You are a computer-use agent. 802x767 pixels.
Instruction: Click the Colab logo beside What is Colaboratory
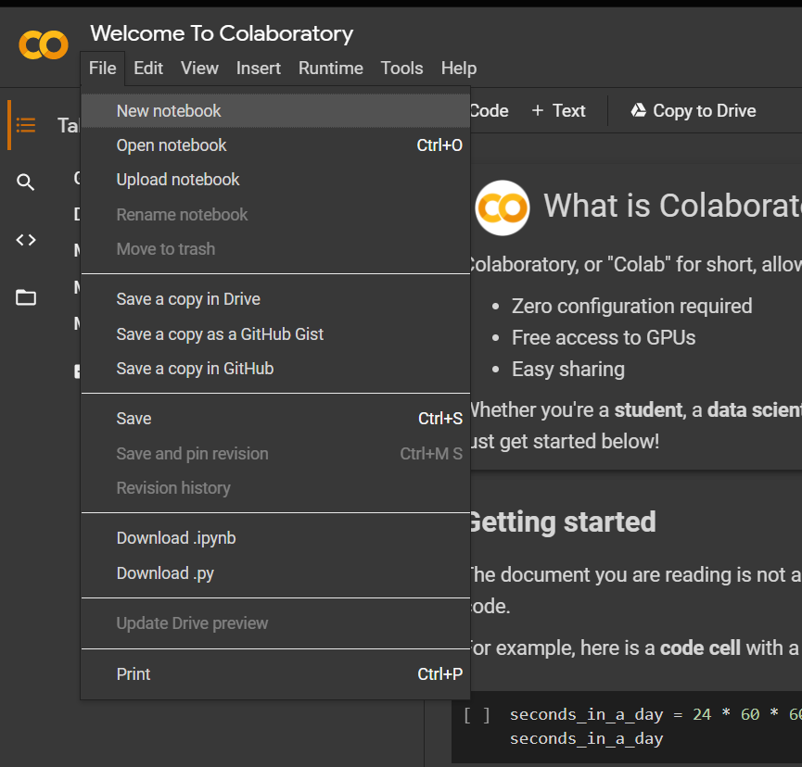tap(503, 208)
